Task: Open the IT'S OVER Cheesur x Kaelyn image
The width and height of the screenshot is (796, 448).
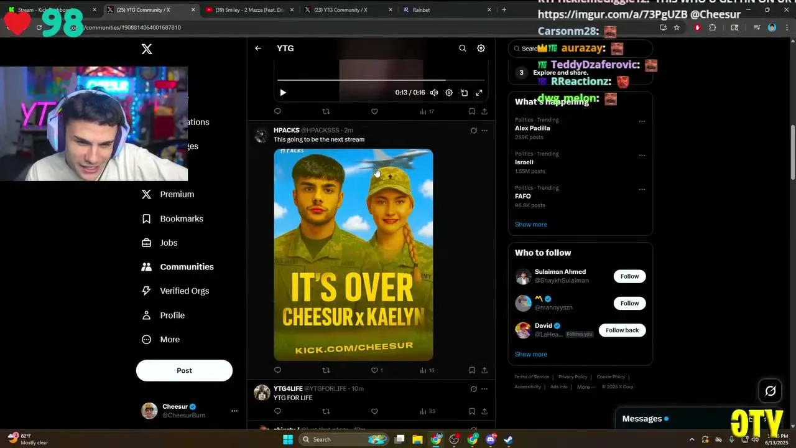Action: pyautogui.click(x=353, y=254)
